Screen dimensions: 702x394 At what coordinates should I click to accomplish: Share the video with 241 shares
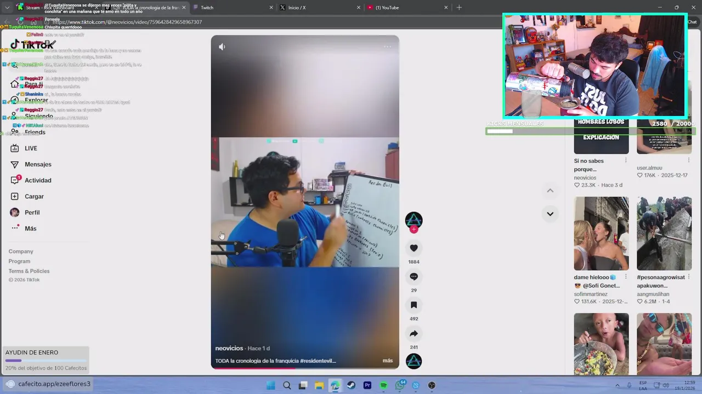(414, 333)
